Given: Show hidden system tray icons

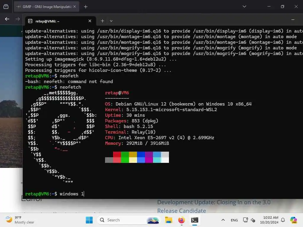Looking at the screenshot, I should [x=223, y=220].
